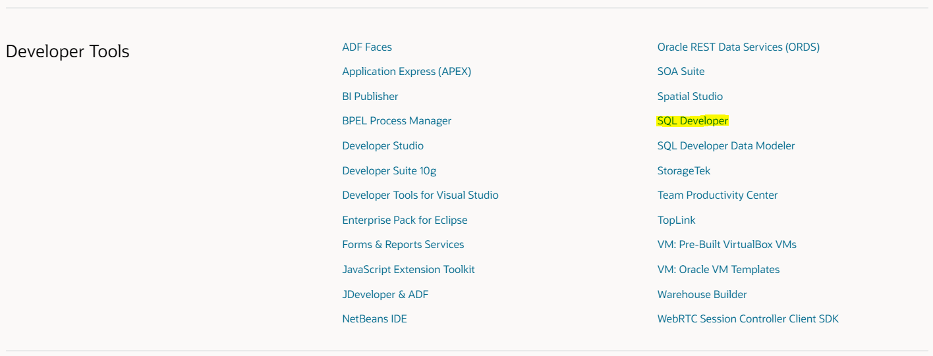Image resolution: width=933 pixels, height=356 pixels.
Task: Open Application Express (APEX) link
Action: coord(407,71)
